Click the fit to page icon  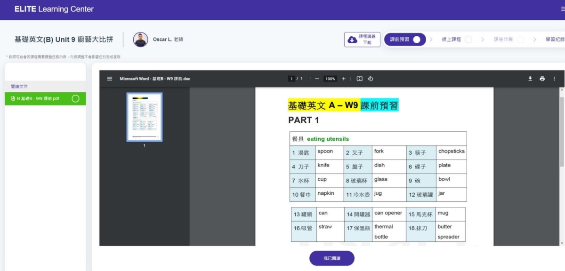coord(359,79)
